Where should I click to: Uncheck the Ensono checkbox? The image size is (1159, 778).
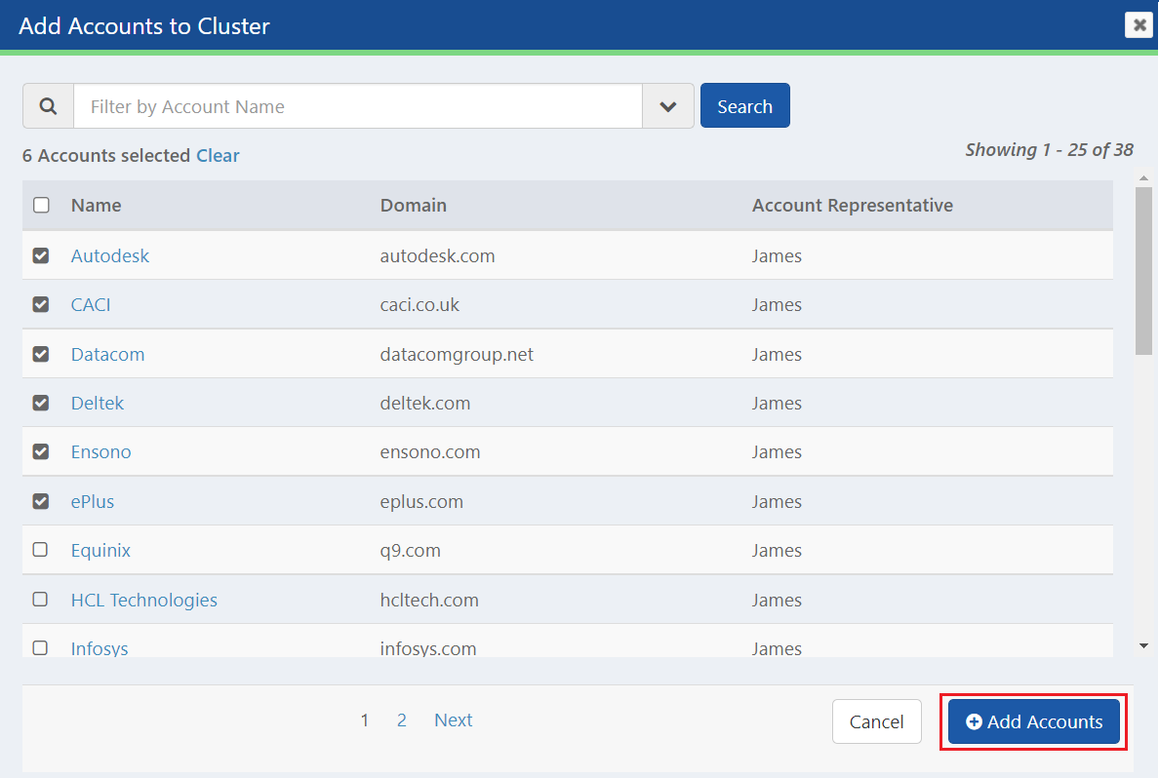[x=41, y=451]
